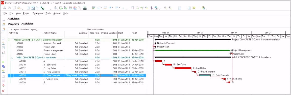Click the Group and Sort icon
291x95 pixels.
[x=117, y=8]
